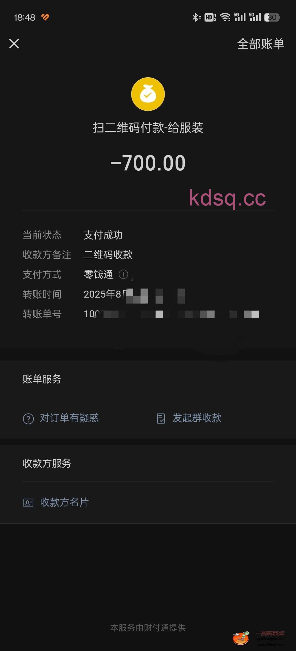Tap the receipt icon beside 发起群收款
The image size is (296, 651).
click(x=161, y=418)
